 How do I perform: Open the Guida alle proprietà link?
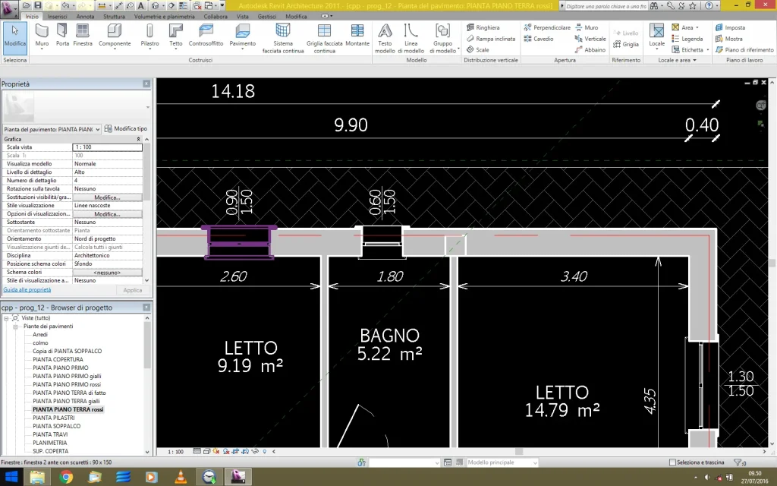click(27, 289)
